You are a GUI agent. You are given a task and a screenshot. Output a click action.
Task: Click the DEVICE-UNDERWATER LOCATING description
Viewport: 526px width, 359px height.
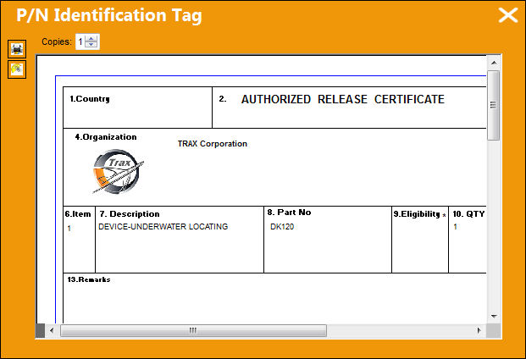163,227
